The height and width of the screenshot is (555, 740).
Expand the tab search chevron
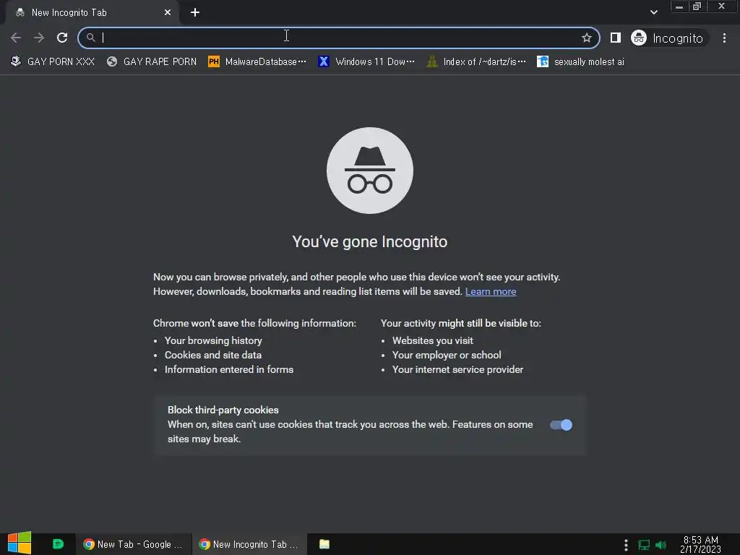pyautogui.click(x=653, y=12)
